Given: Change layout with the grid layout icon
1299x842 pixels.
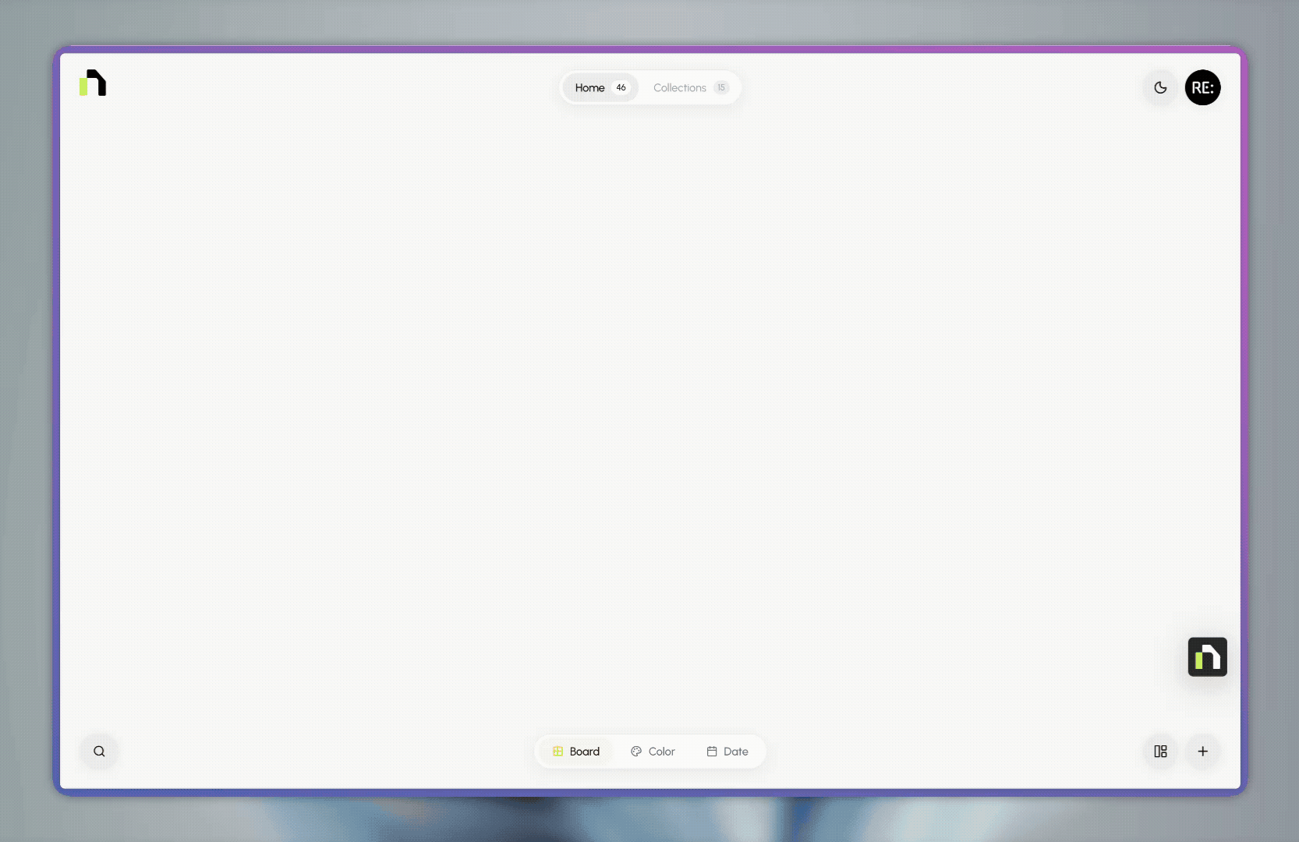Looking at the screenshot, I should pos(1161,752).
